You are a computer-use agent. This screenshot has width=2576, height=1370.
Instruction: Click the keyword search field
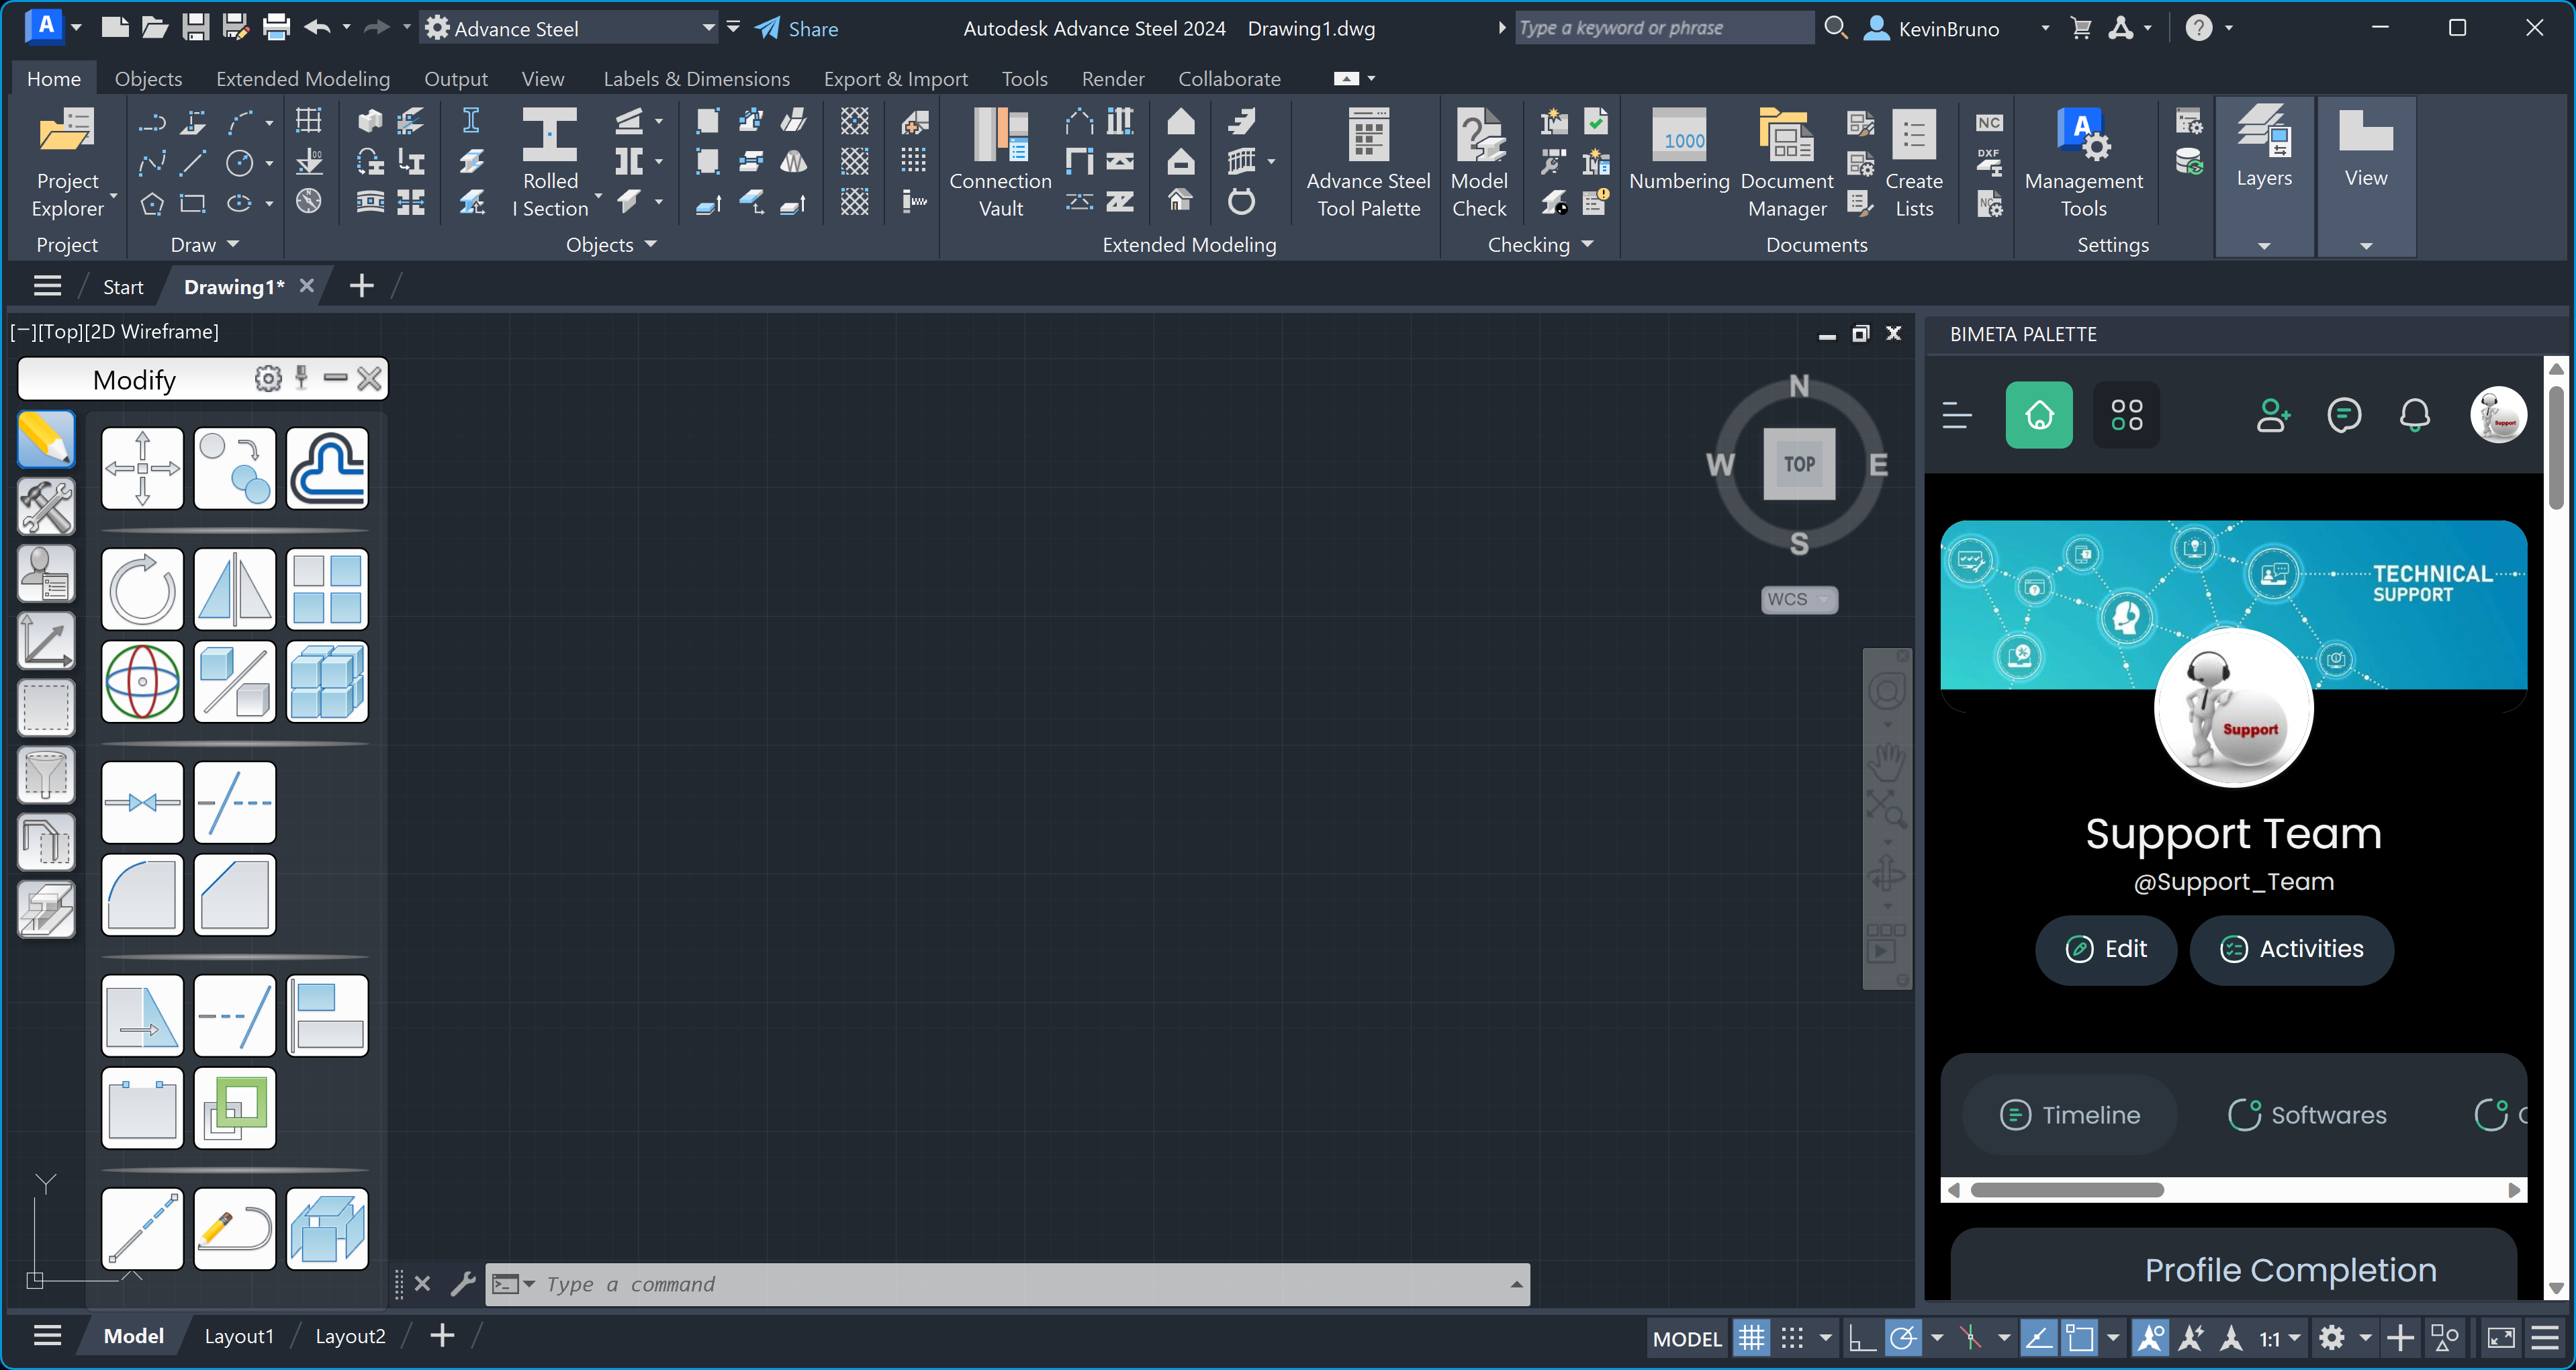pos(1664,28)
